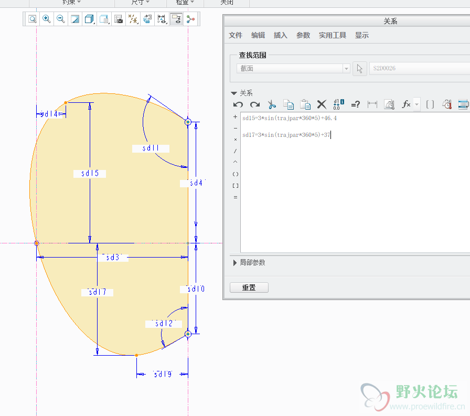This screenshot has width=470, height=416.
Task: Select the sd12 angle dimension label
Action: click(x=164, y=323)
